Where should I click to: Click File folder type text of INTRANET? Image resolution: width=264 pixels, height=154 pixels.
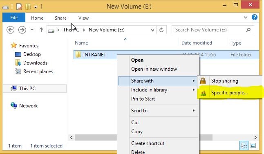click(241, 54)
